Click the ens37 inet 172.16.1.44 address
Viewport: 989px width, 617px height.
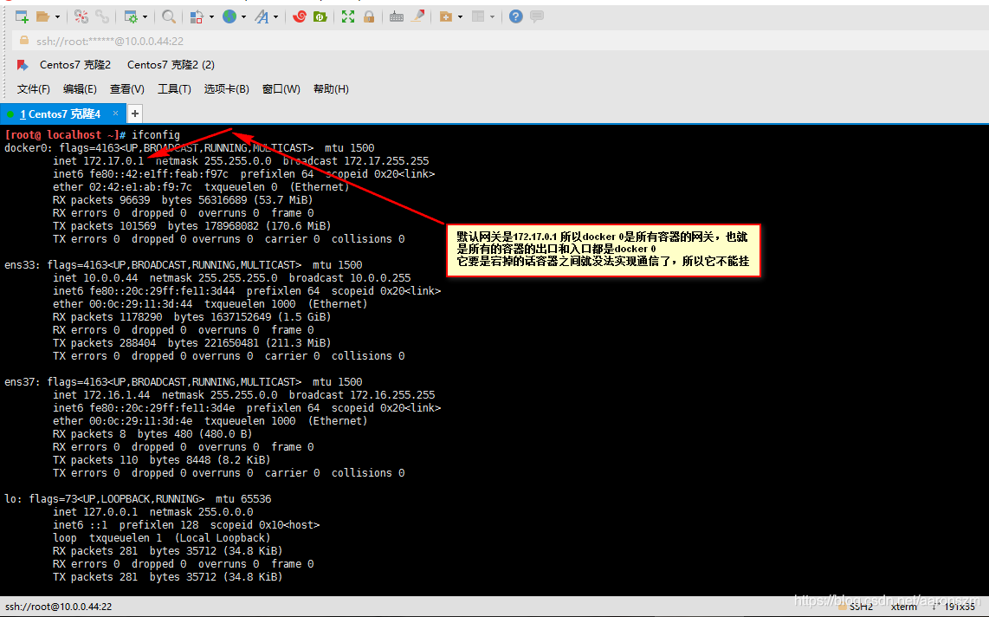(x=117, y=395)
